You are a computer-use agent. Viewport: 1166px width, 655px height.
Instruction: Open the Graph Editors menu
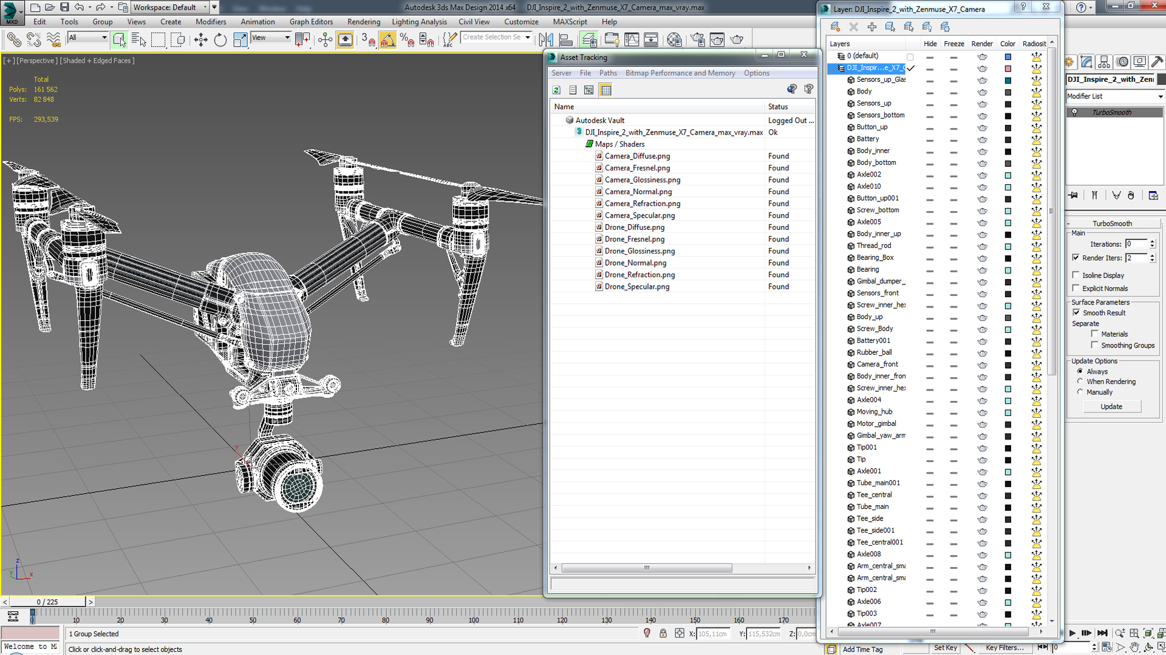pyautogui.click(x=311, y=22)
